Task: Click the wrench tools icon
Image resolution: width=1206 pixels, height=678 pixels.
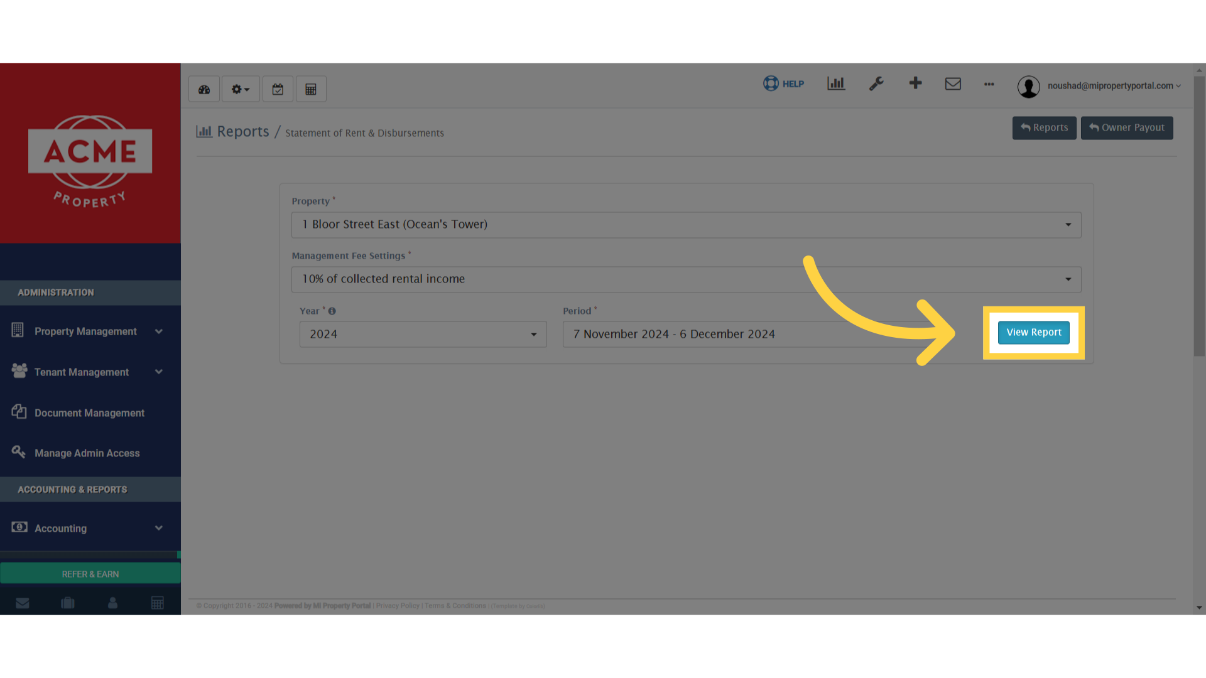Action: (x=876, y=83)
